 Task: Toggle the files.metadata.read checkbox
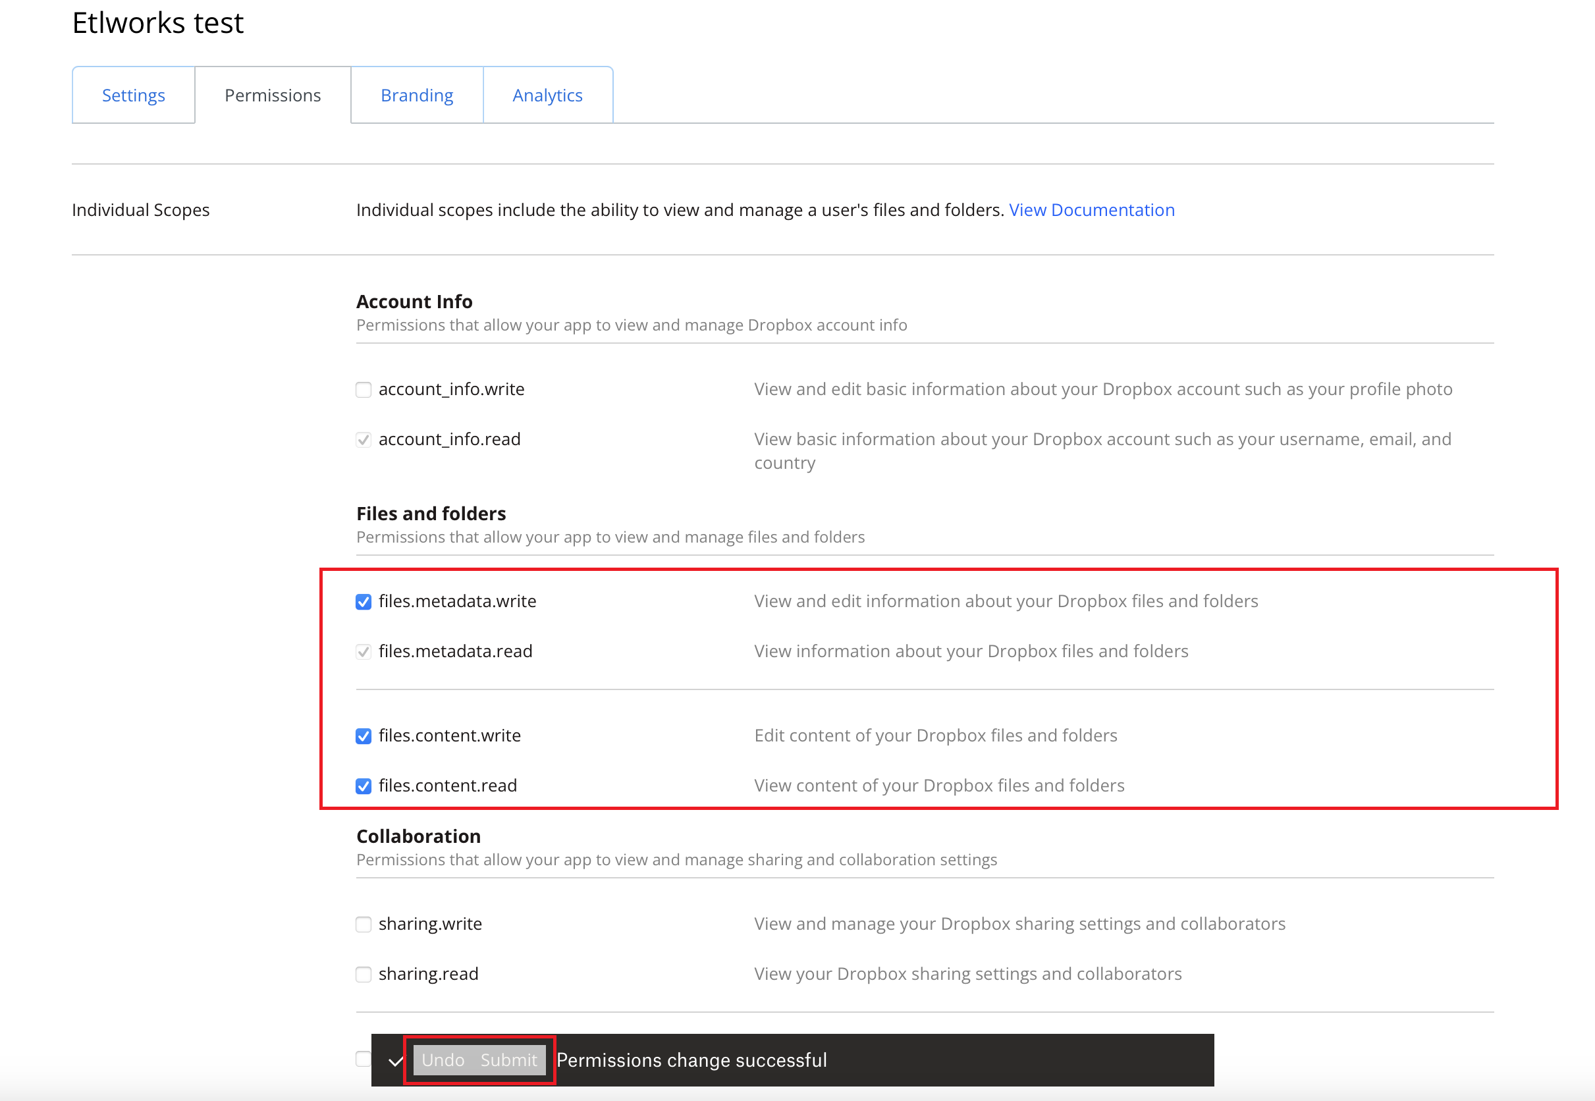364,652
